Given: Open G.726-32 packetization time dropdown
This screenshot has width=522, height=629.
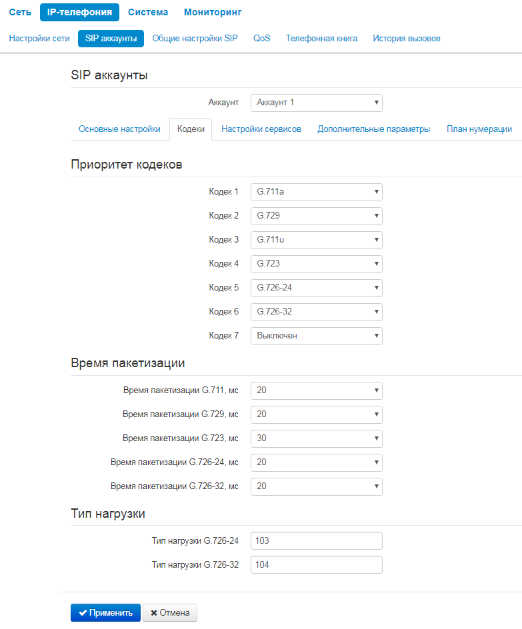Looking at the screenshot, I should click(x=316, y=486).
